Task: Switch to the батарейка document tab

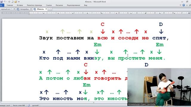Action: click(x=24, y=9)
